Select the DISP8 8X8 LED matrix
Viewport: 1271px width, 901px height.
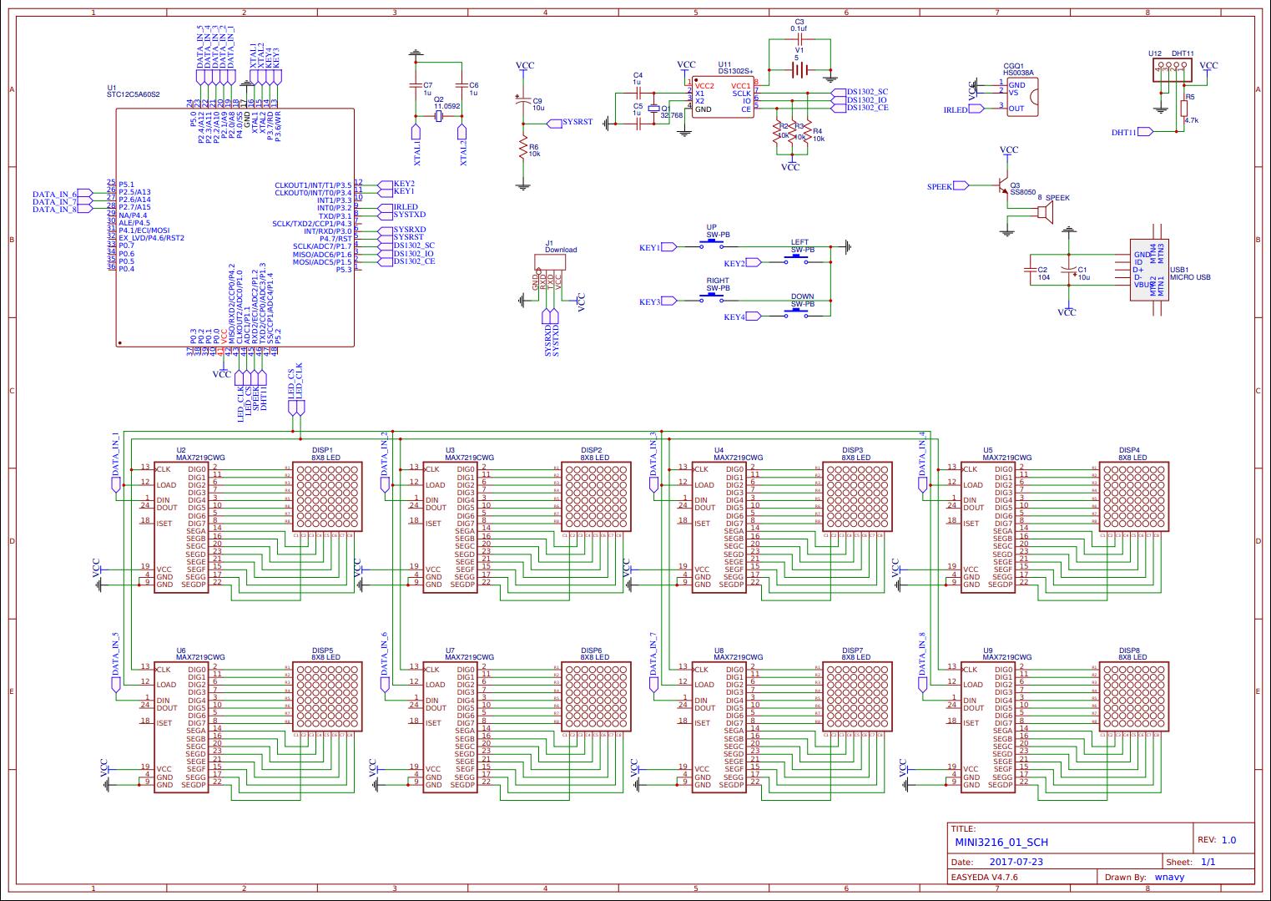1135,697
